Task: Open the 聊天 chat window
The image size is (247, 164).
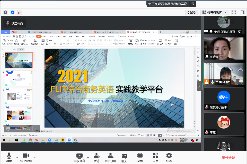Action: pos(124,157)
